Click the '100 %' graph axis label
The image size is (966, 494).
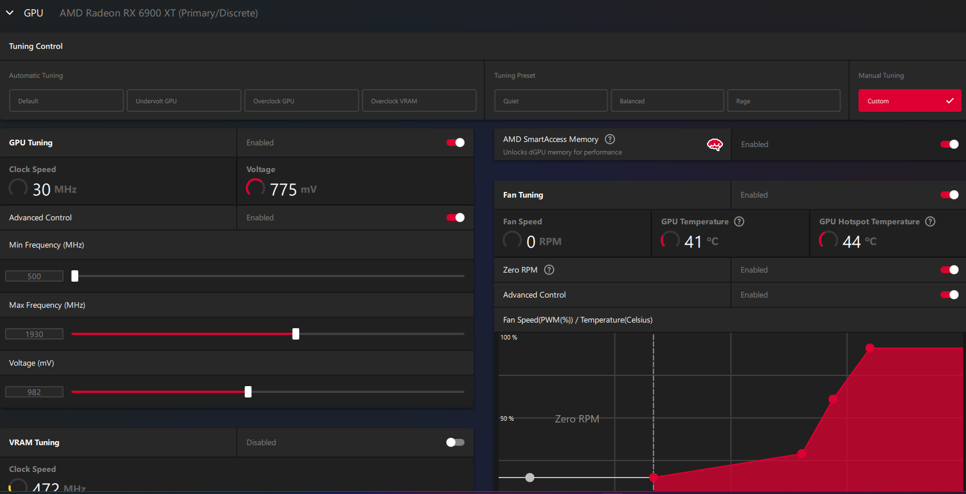click(509, 337)
